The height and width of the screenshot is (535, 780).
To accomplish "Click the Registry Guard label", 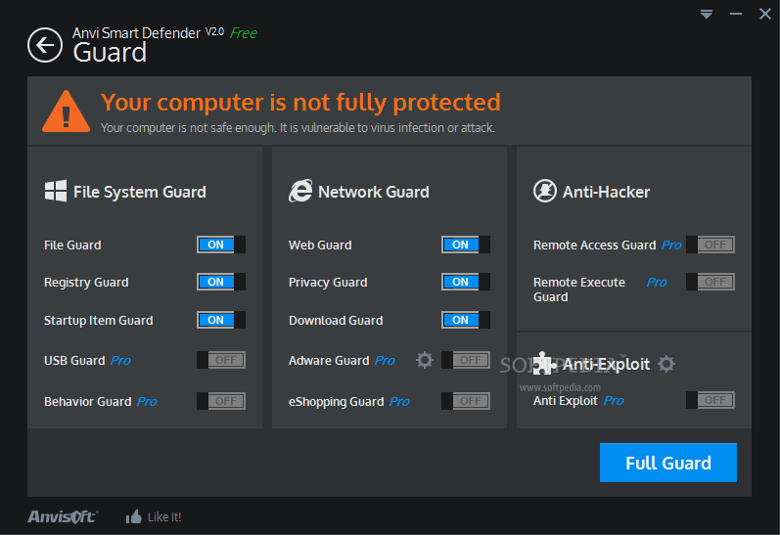I will pos(86,283).
